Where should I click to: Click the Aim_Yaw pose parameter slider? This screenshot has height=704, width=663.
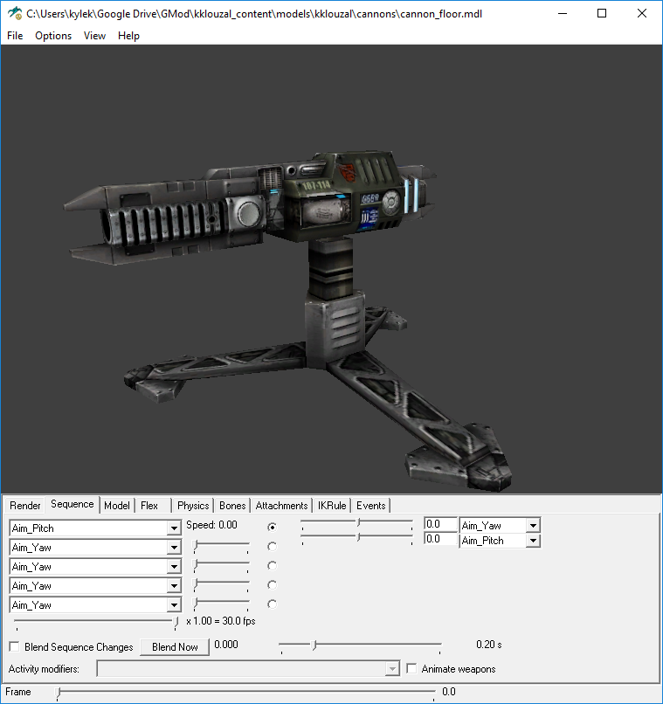tap(357, 523)
